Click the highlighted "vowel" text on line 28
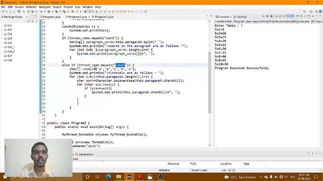The width and height of the screenshot is (323, 181). click(x=120, y=65)
